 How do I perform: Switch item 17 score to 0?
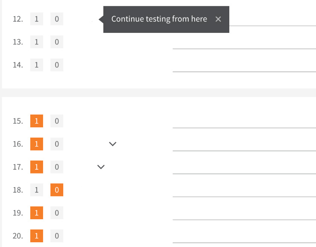coord(57,167)
